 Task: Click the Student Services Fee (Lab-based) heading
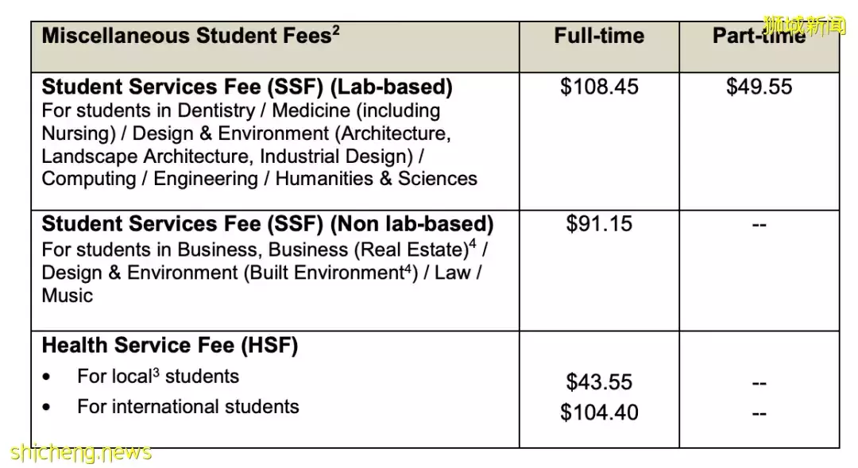[247, 87]
